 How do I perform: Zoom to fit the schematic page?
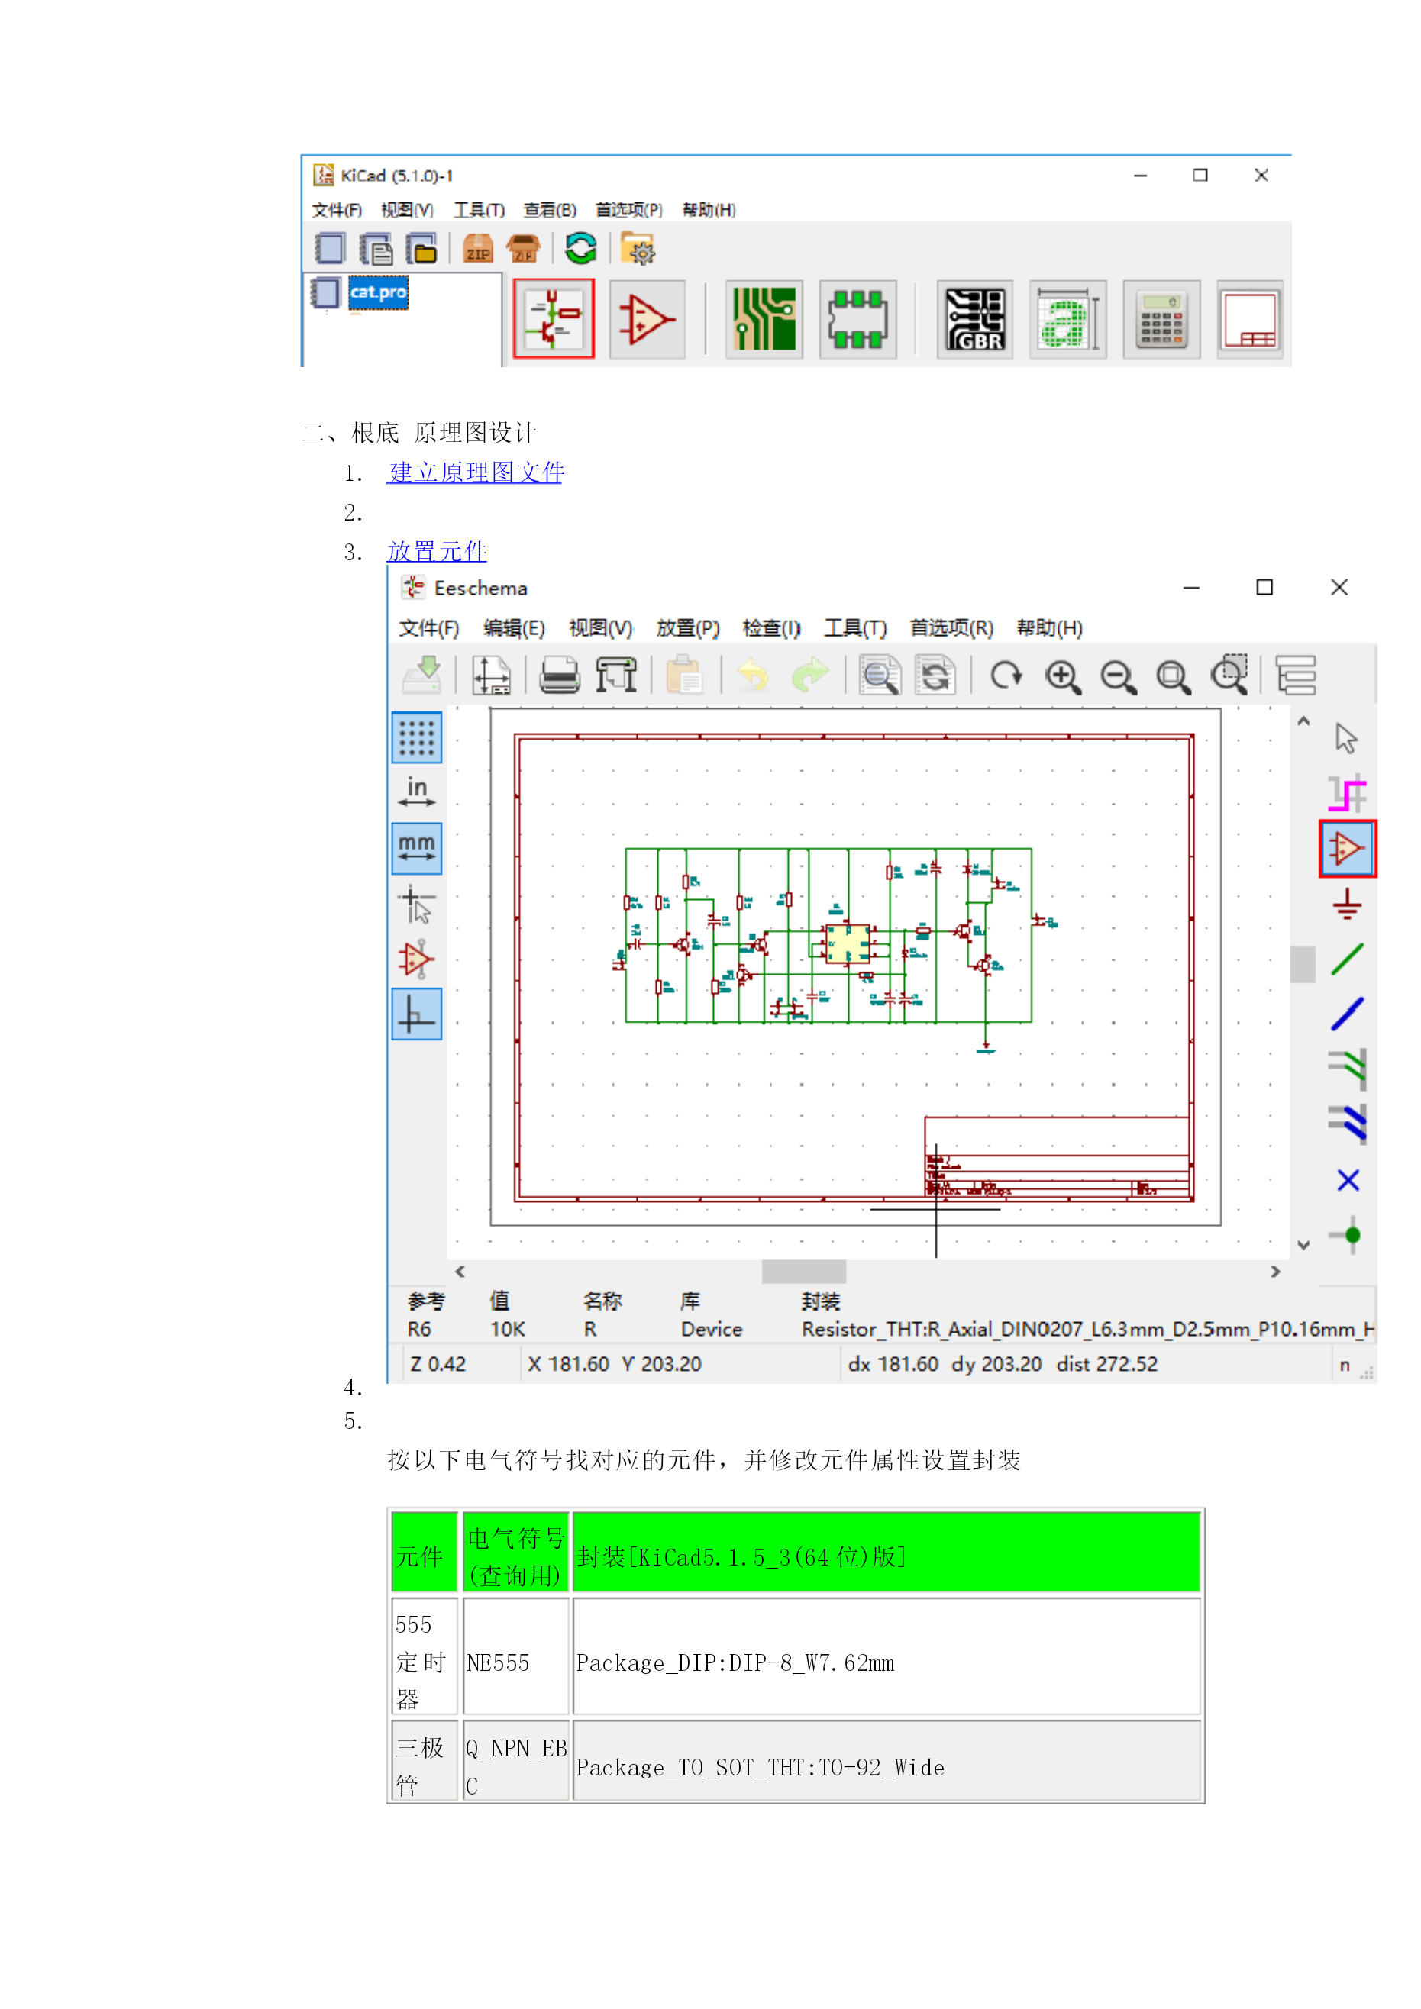click(x=1174, y=676)
